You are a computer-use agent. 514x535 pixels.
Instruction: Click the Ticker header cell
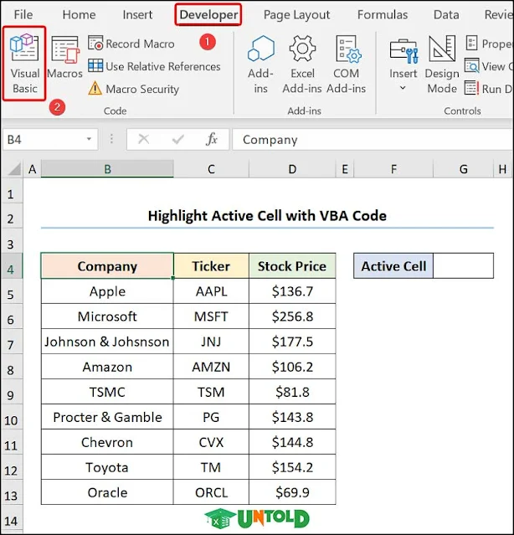click(x=211, y=265)
